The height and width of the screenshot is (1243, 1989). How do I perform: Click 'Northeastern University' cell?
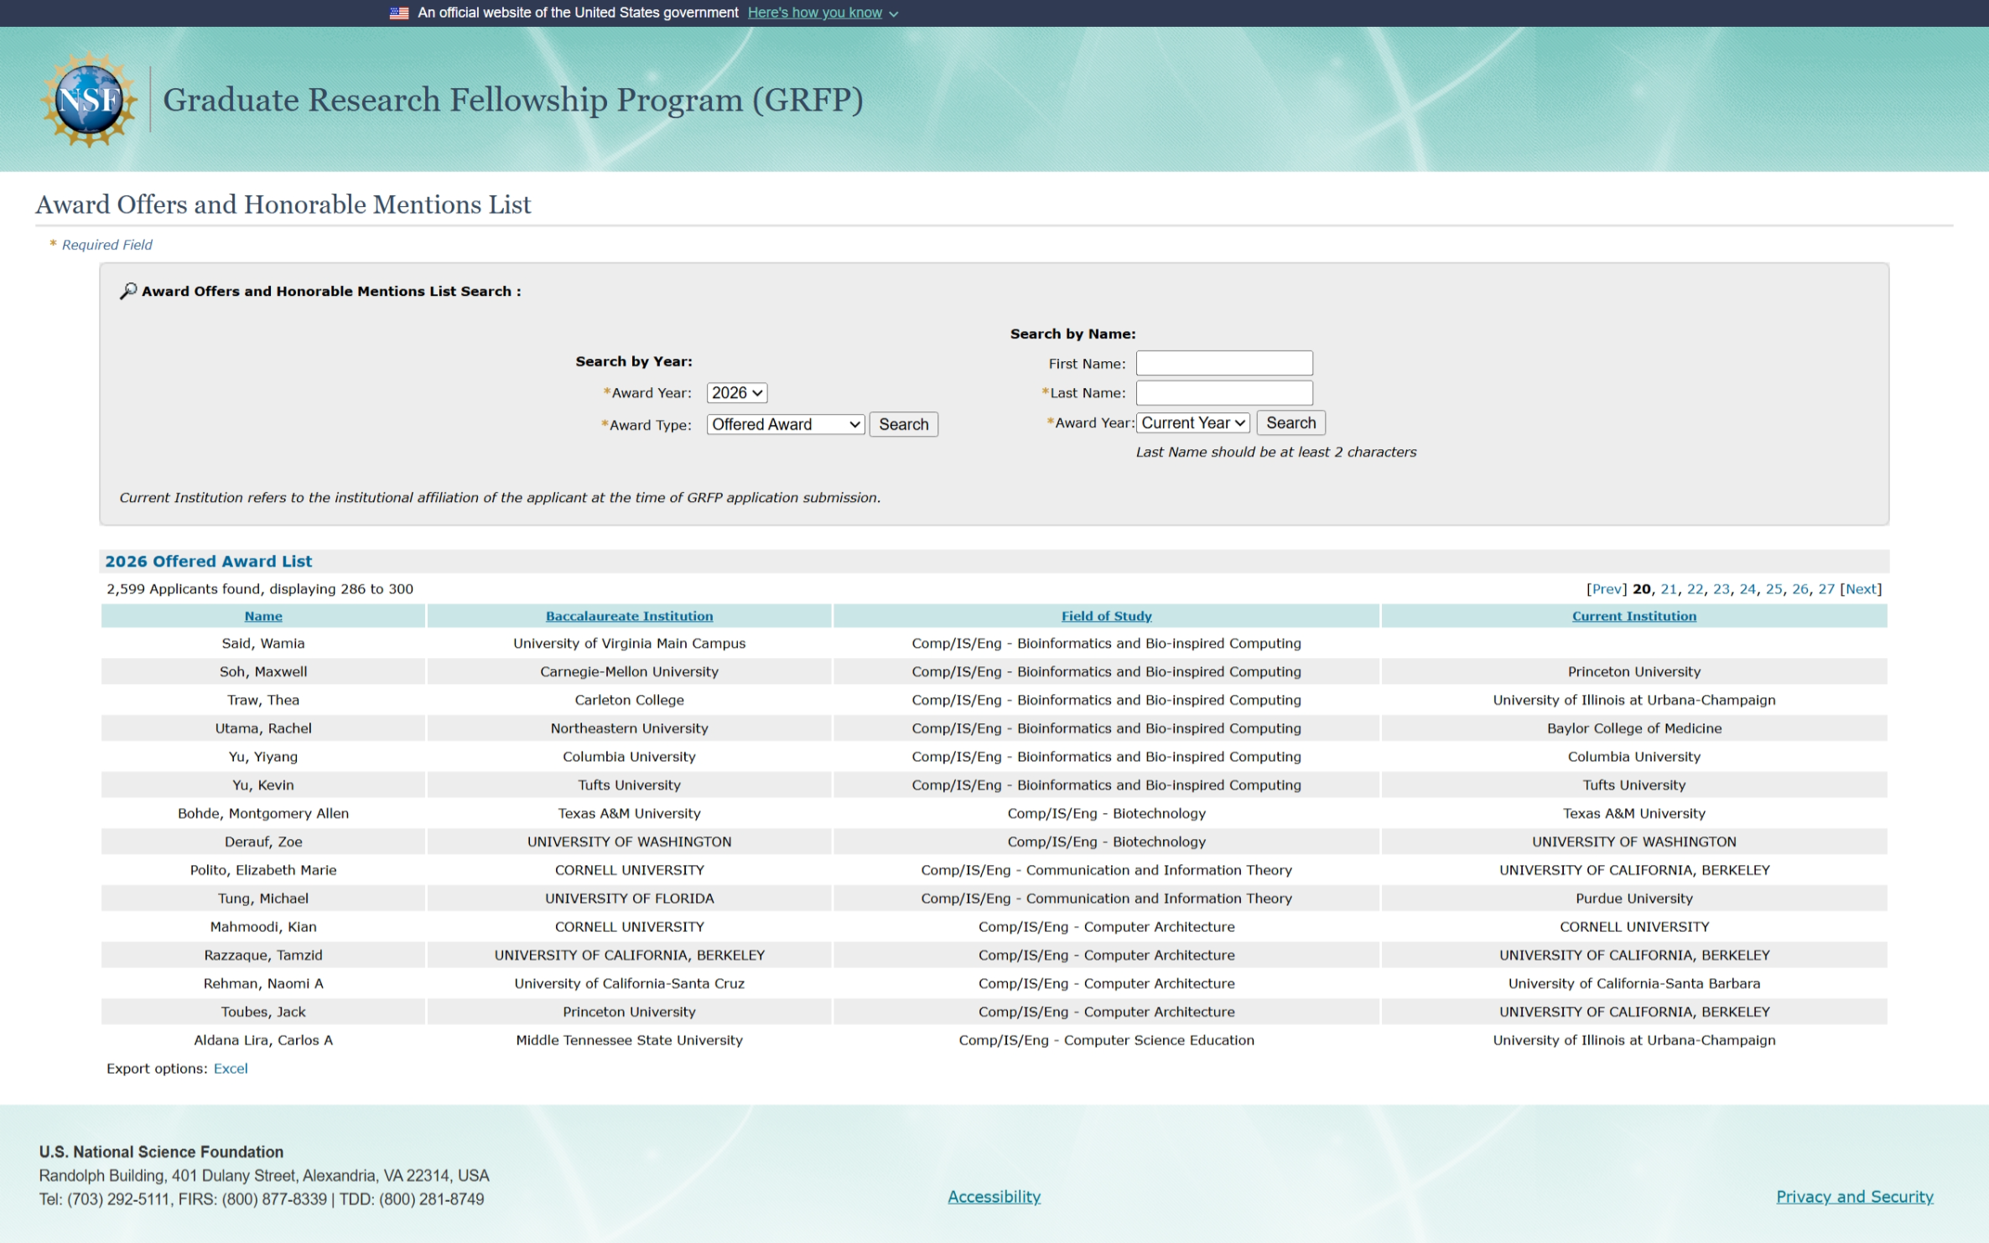pyautogui.click(x=629, y=729)
